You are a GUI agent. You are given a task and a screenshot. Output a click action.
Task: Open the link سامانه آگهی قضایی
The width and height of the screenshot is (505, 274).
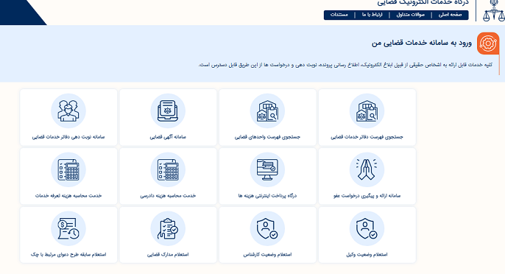(168, 137)
